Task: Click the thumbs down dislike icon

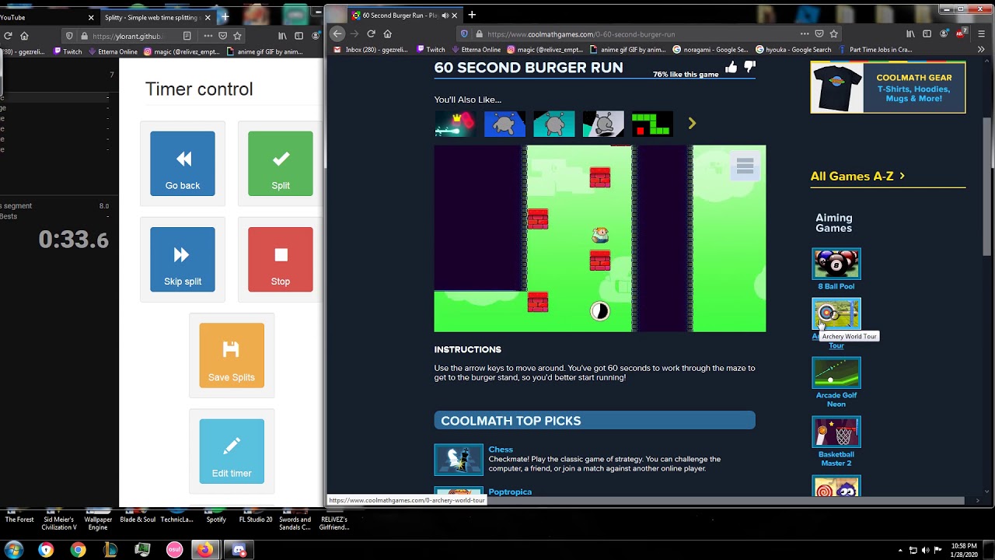Action: pyautogui.click(x=749, y=68)
